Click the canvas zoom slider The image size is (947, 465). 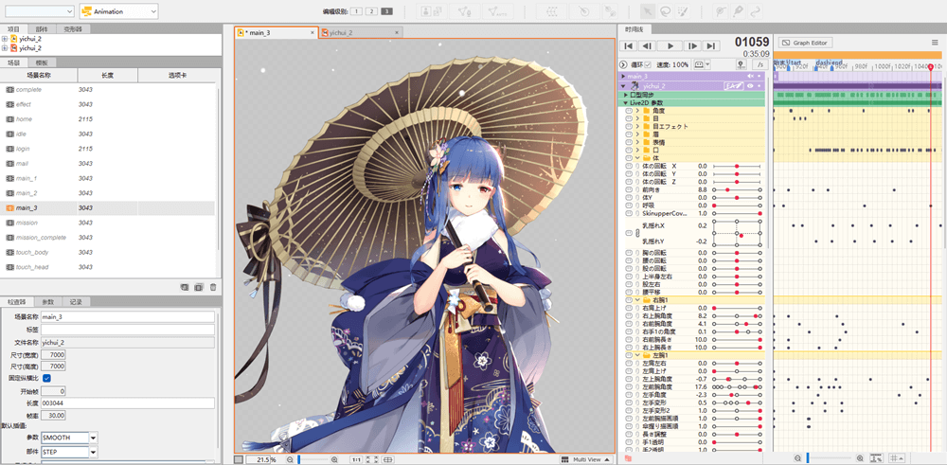pyautogui.click(x=312, y=459)
